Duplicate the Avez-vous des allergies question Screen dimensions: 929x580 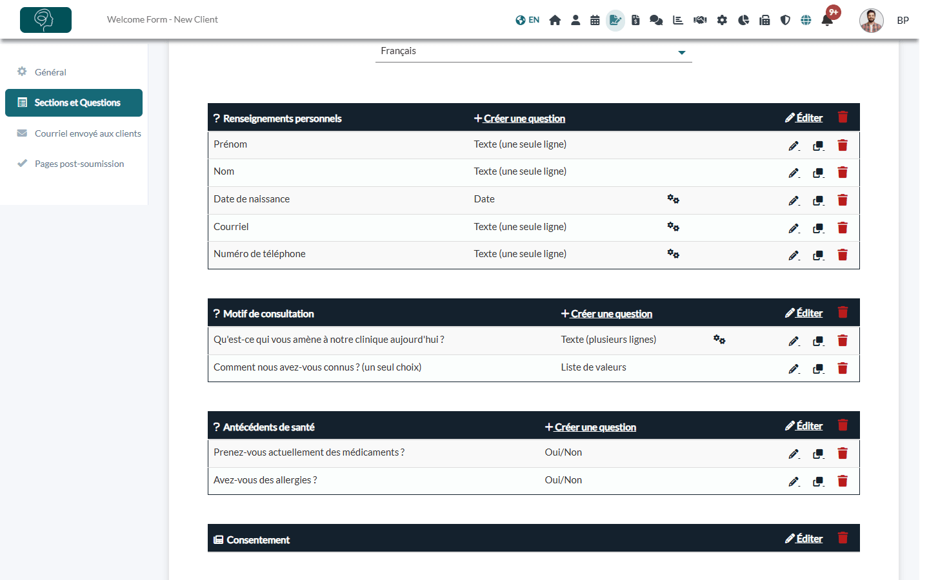pos(819,481)
